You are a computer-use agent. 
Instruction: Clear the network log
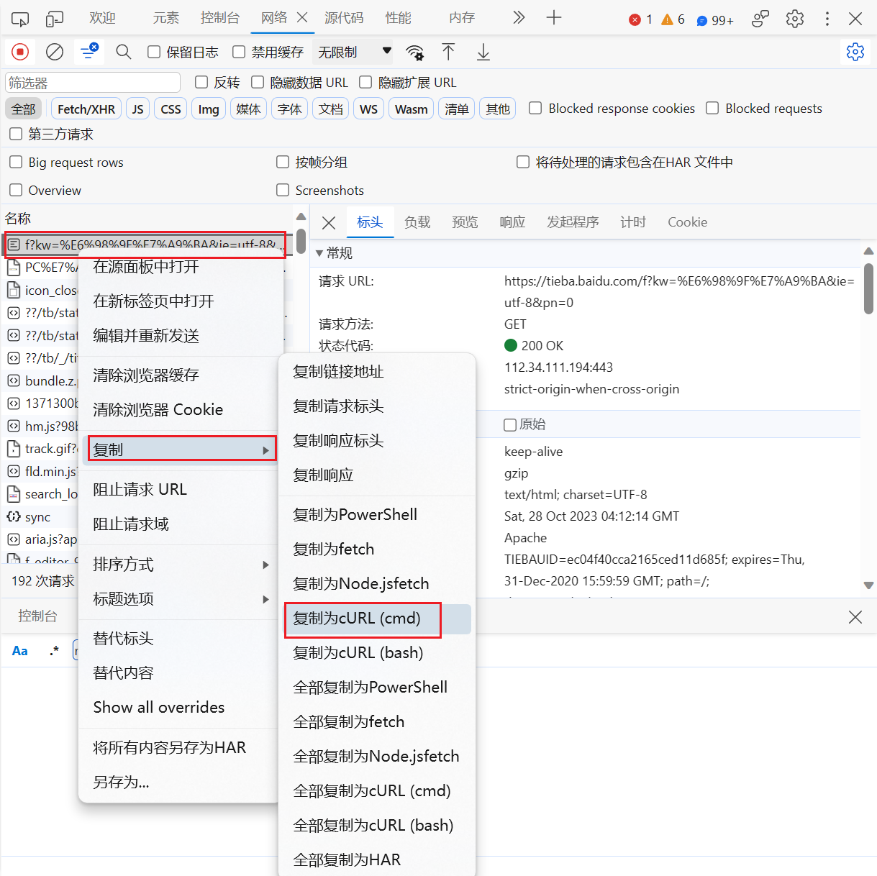(54, 51)
